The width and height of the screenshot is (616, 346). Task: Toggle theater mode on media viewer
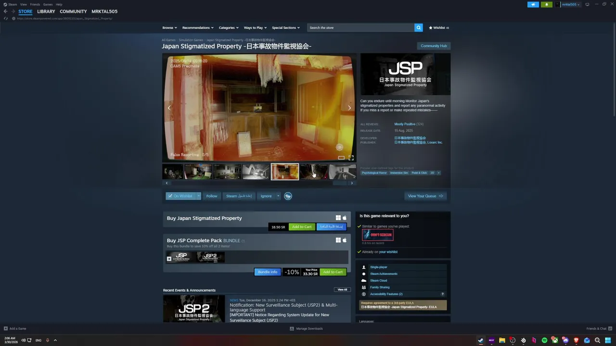pyautogui.click(x=341, y=158)
